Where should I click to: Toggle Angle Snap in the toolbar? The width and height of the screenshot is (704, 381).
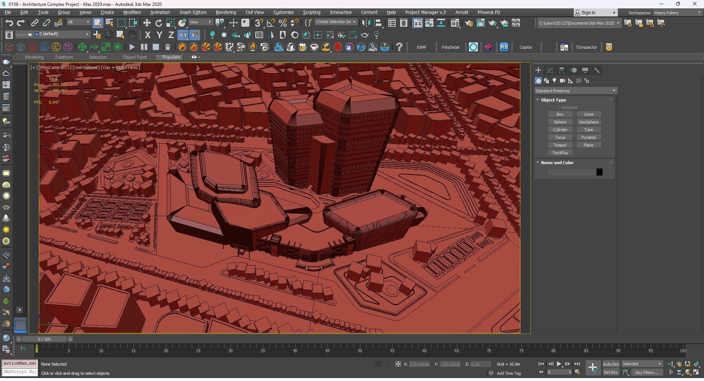click(x=271, y=23)
